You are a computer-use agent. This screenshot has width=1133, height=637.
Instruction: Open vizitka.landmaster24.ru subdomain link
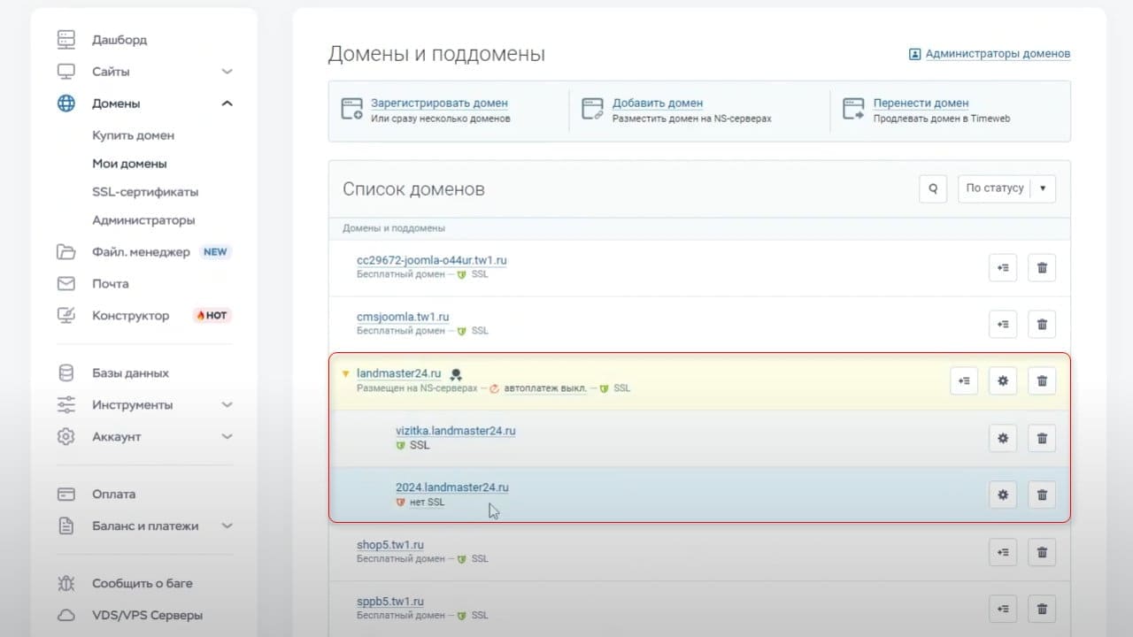tap(456, 431)
